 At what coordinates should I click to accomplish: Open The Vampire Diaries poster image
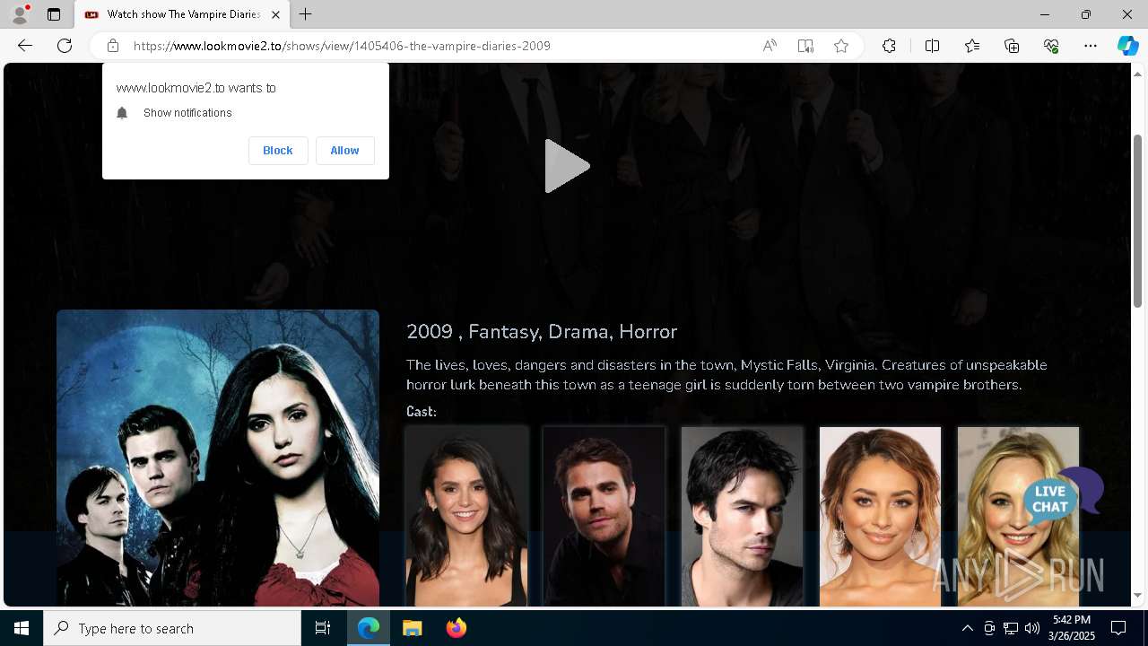pos(218,458)
